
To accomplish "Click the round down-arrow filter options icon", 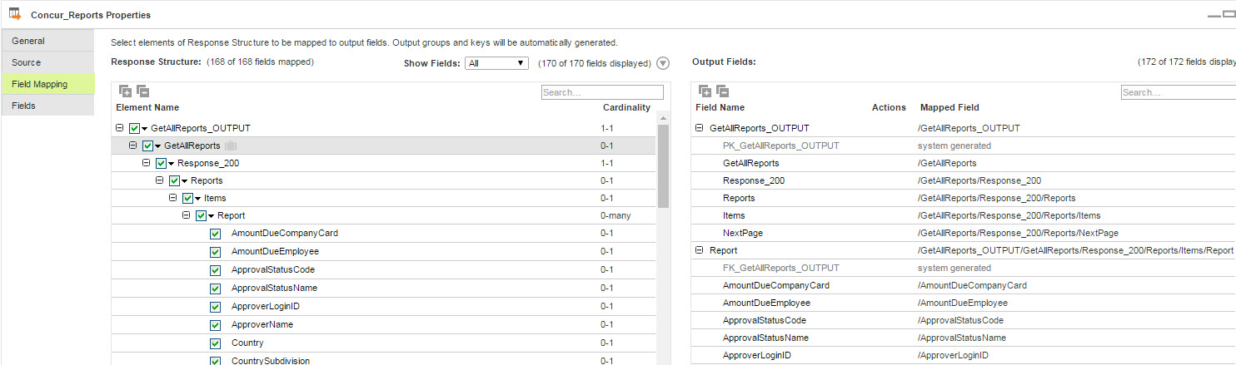I will [663, 63].
